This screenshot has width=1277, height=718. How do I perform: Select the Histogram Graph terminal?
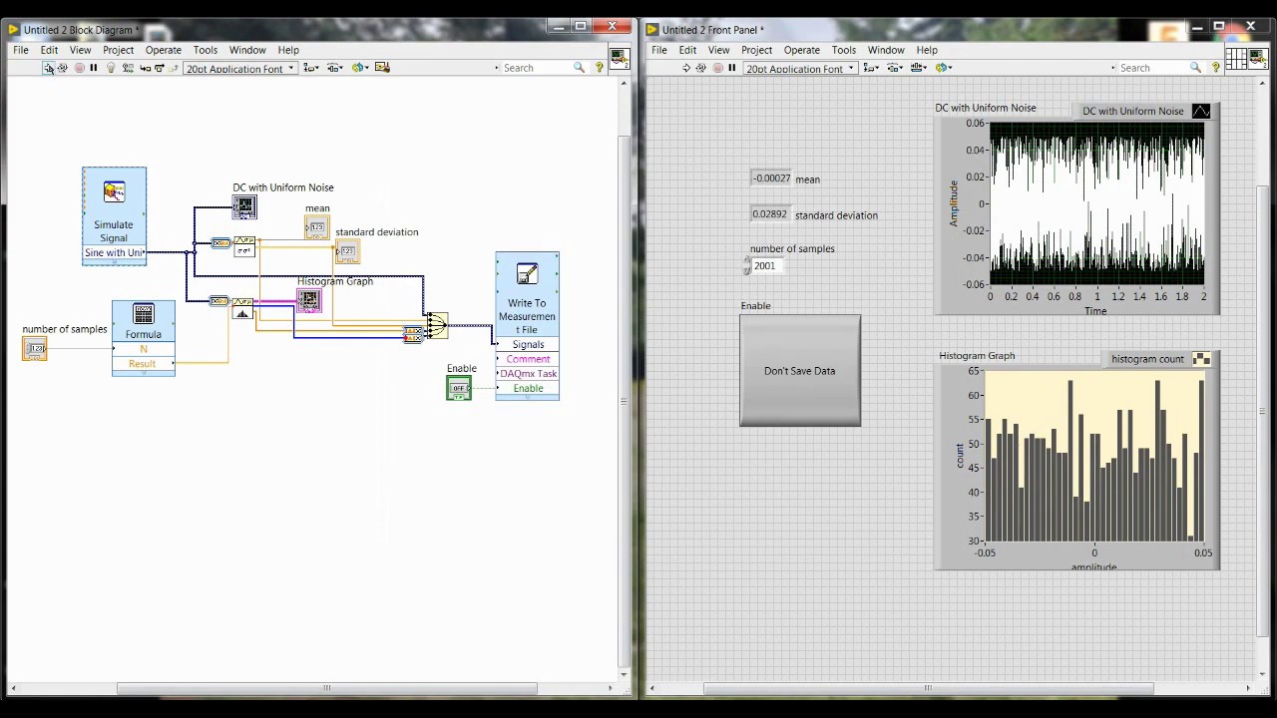(308, 300)
